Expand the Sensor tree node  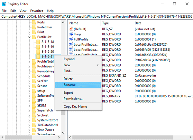(29, 86)
